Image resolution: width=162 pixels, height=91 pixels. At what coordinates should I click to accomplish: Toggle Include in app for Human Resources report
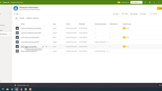tap(125, 37)
